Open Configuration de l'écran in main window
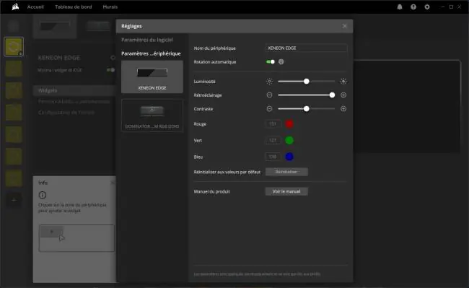469x288 pixels. (66, 113)
